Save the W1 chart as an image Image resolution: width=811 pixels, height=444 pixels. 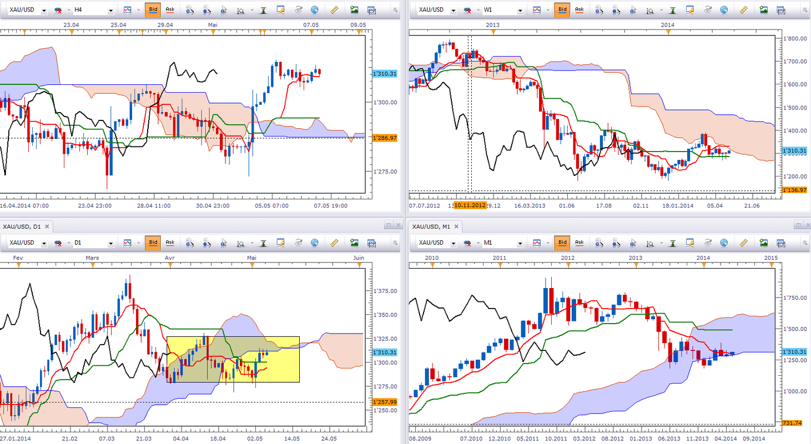(x=764, y=10)
